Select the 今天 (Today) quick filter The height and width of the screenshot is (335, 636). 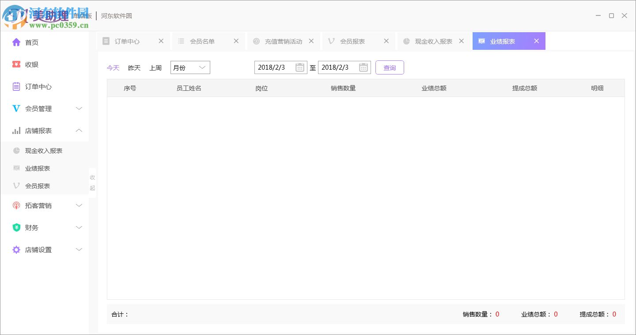[x=113, y=67]
